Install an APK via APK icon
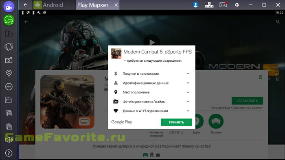This screenshot has height=160, width=285. click(x=9, y=86)
